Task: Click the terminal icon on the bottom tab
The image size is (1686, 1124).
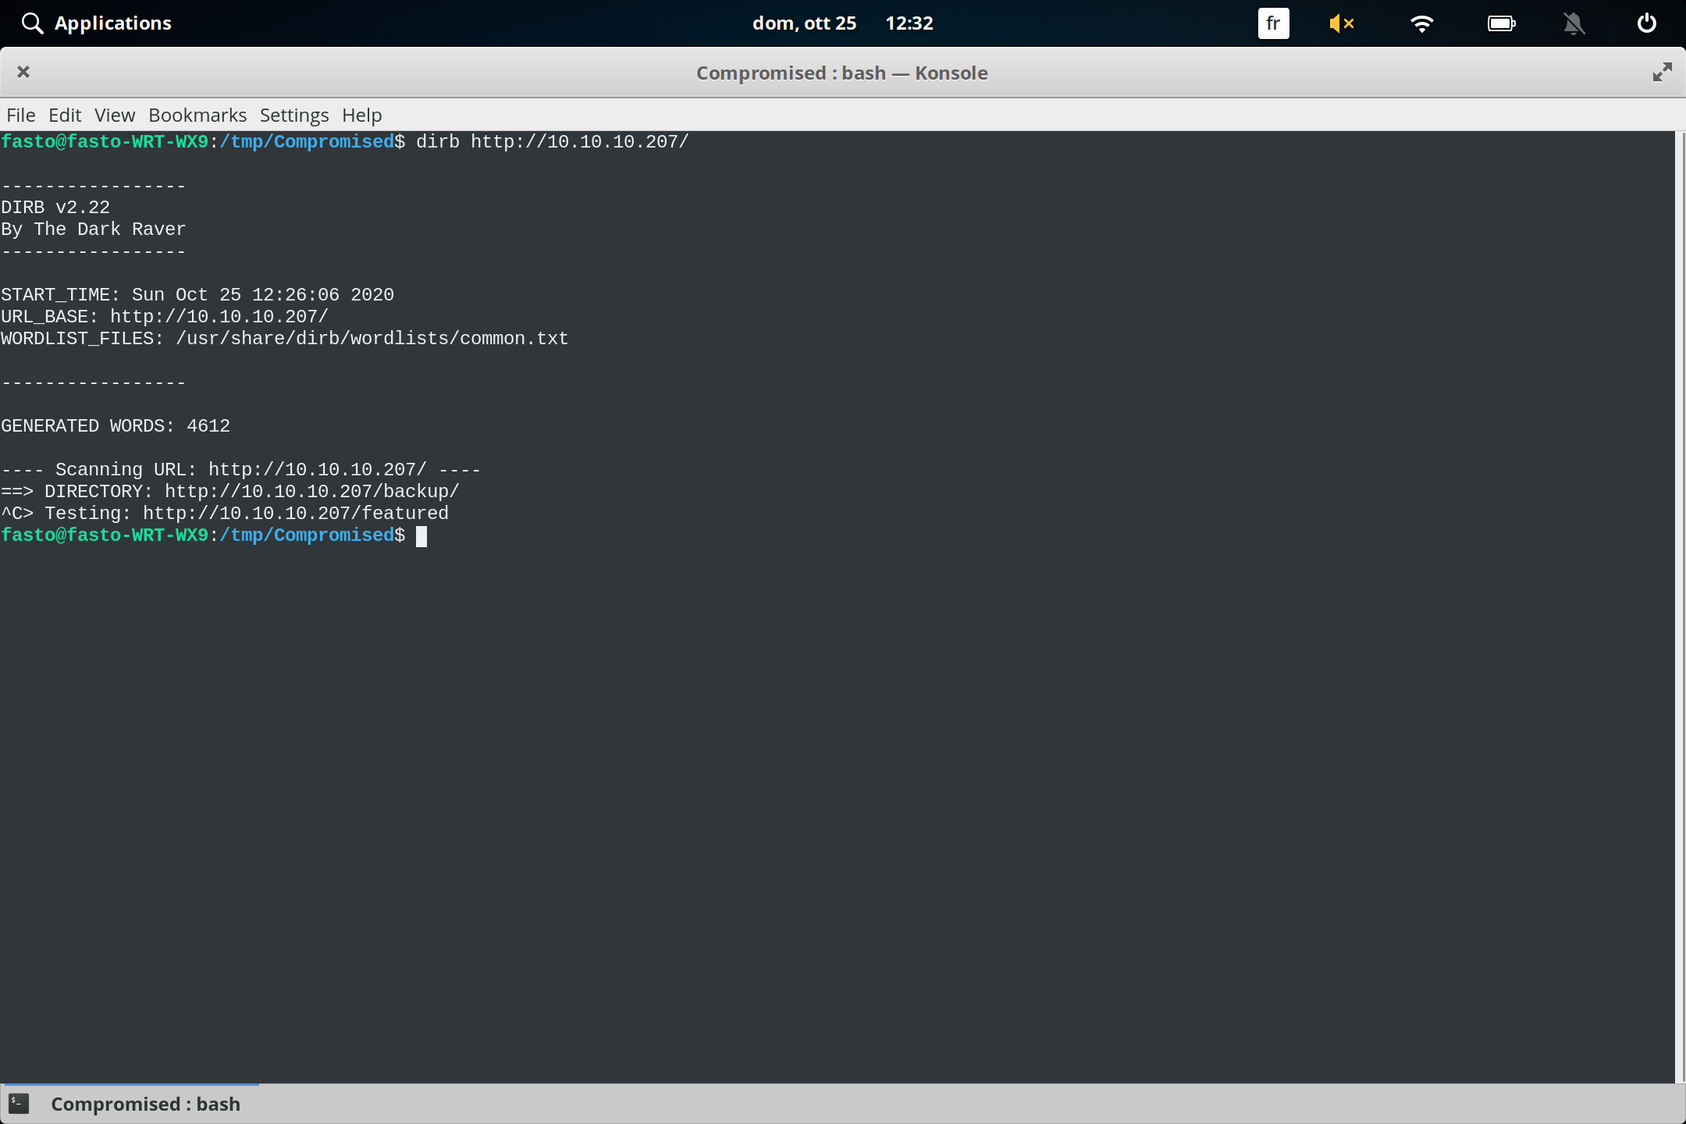Action: (19, 1103)
